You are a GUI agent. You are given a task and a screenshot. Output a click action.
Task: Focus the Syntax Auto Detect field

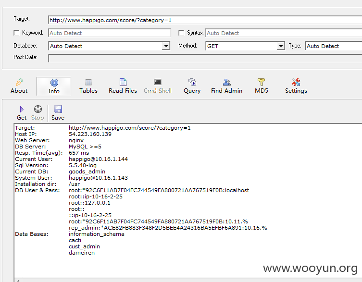coord(284,33)
